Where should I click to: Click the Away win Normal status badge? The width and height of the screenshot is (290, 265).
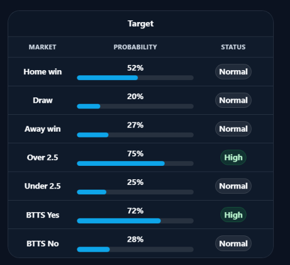233,129
